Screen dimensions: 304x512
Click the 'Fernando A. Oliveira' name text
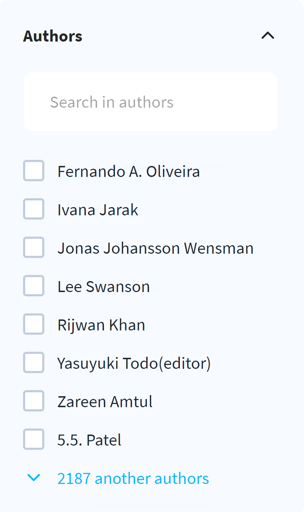[128, 172]
